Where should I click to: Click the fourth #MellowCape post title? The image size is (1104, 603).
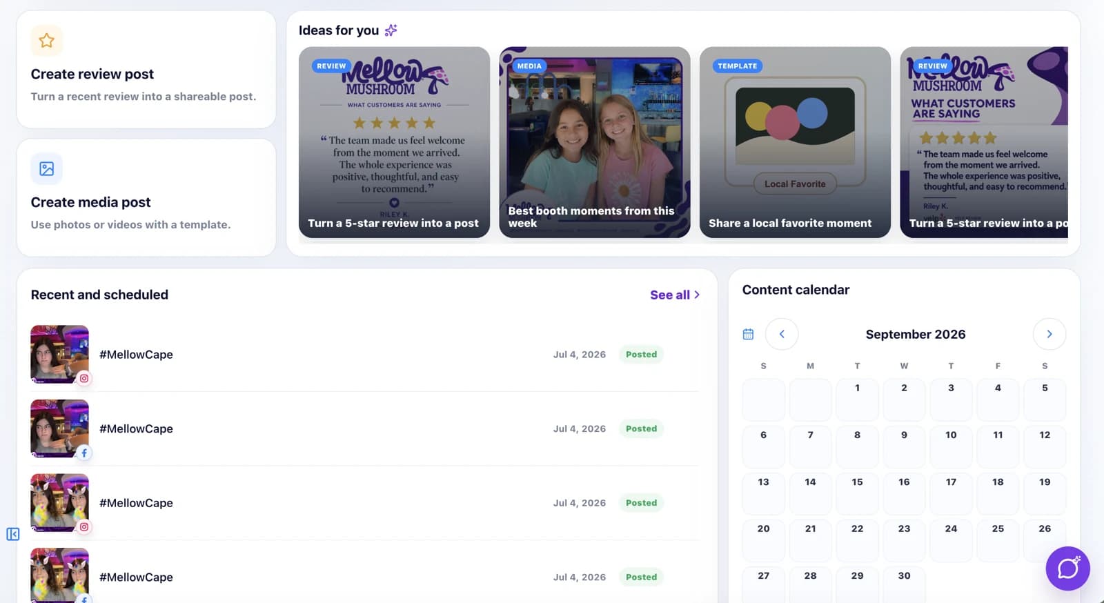point(136,577)
